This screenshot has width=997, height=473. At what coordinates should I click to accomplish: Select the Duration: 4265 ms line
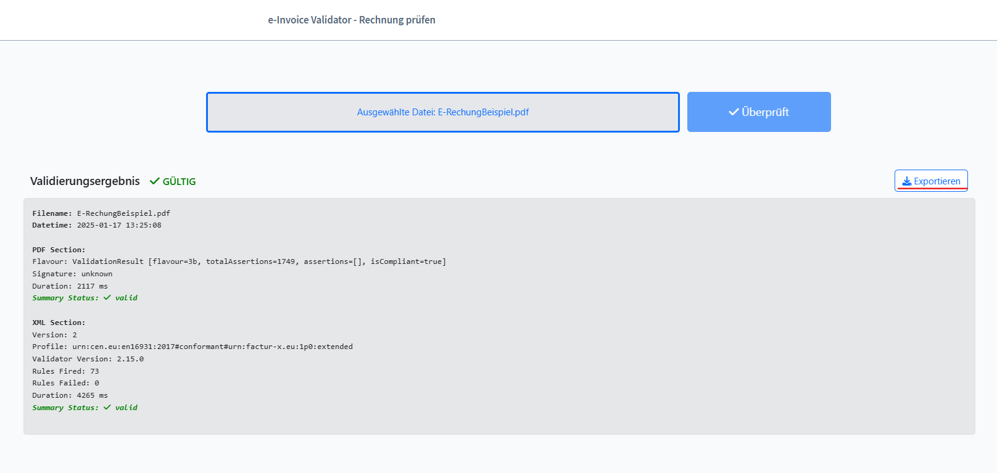70,395
